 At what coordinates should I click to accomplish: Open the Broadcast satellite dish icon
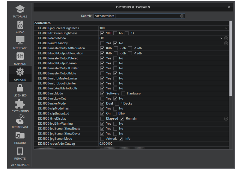click(20, 119)
